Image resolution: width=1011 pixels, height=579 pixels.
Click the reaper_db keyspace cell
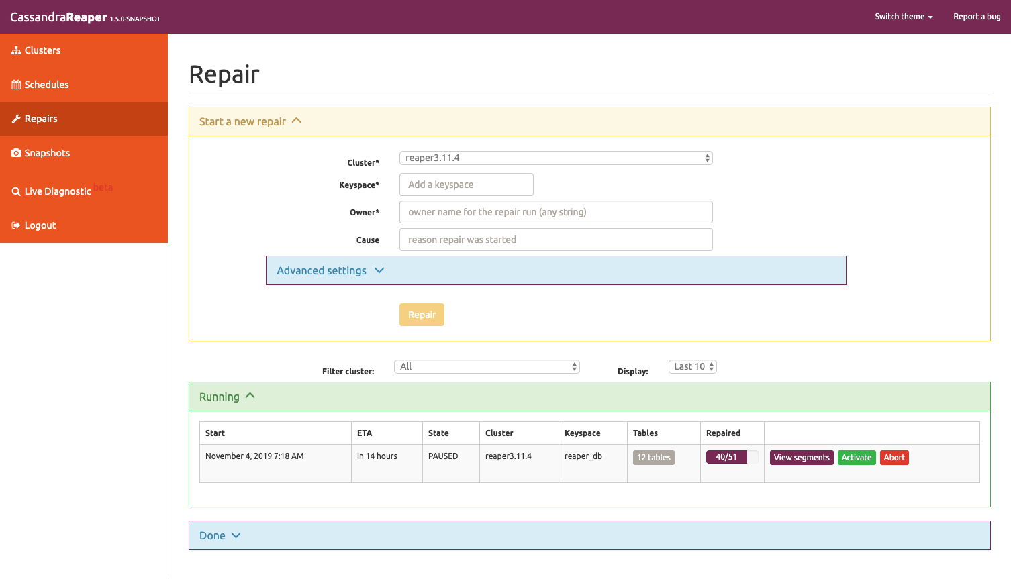click(x=593, y=464)
